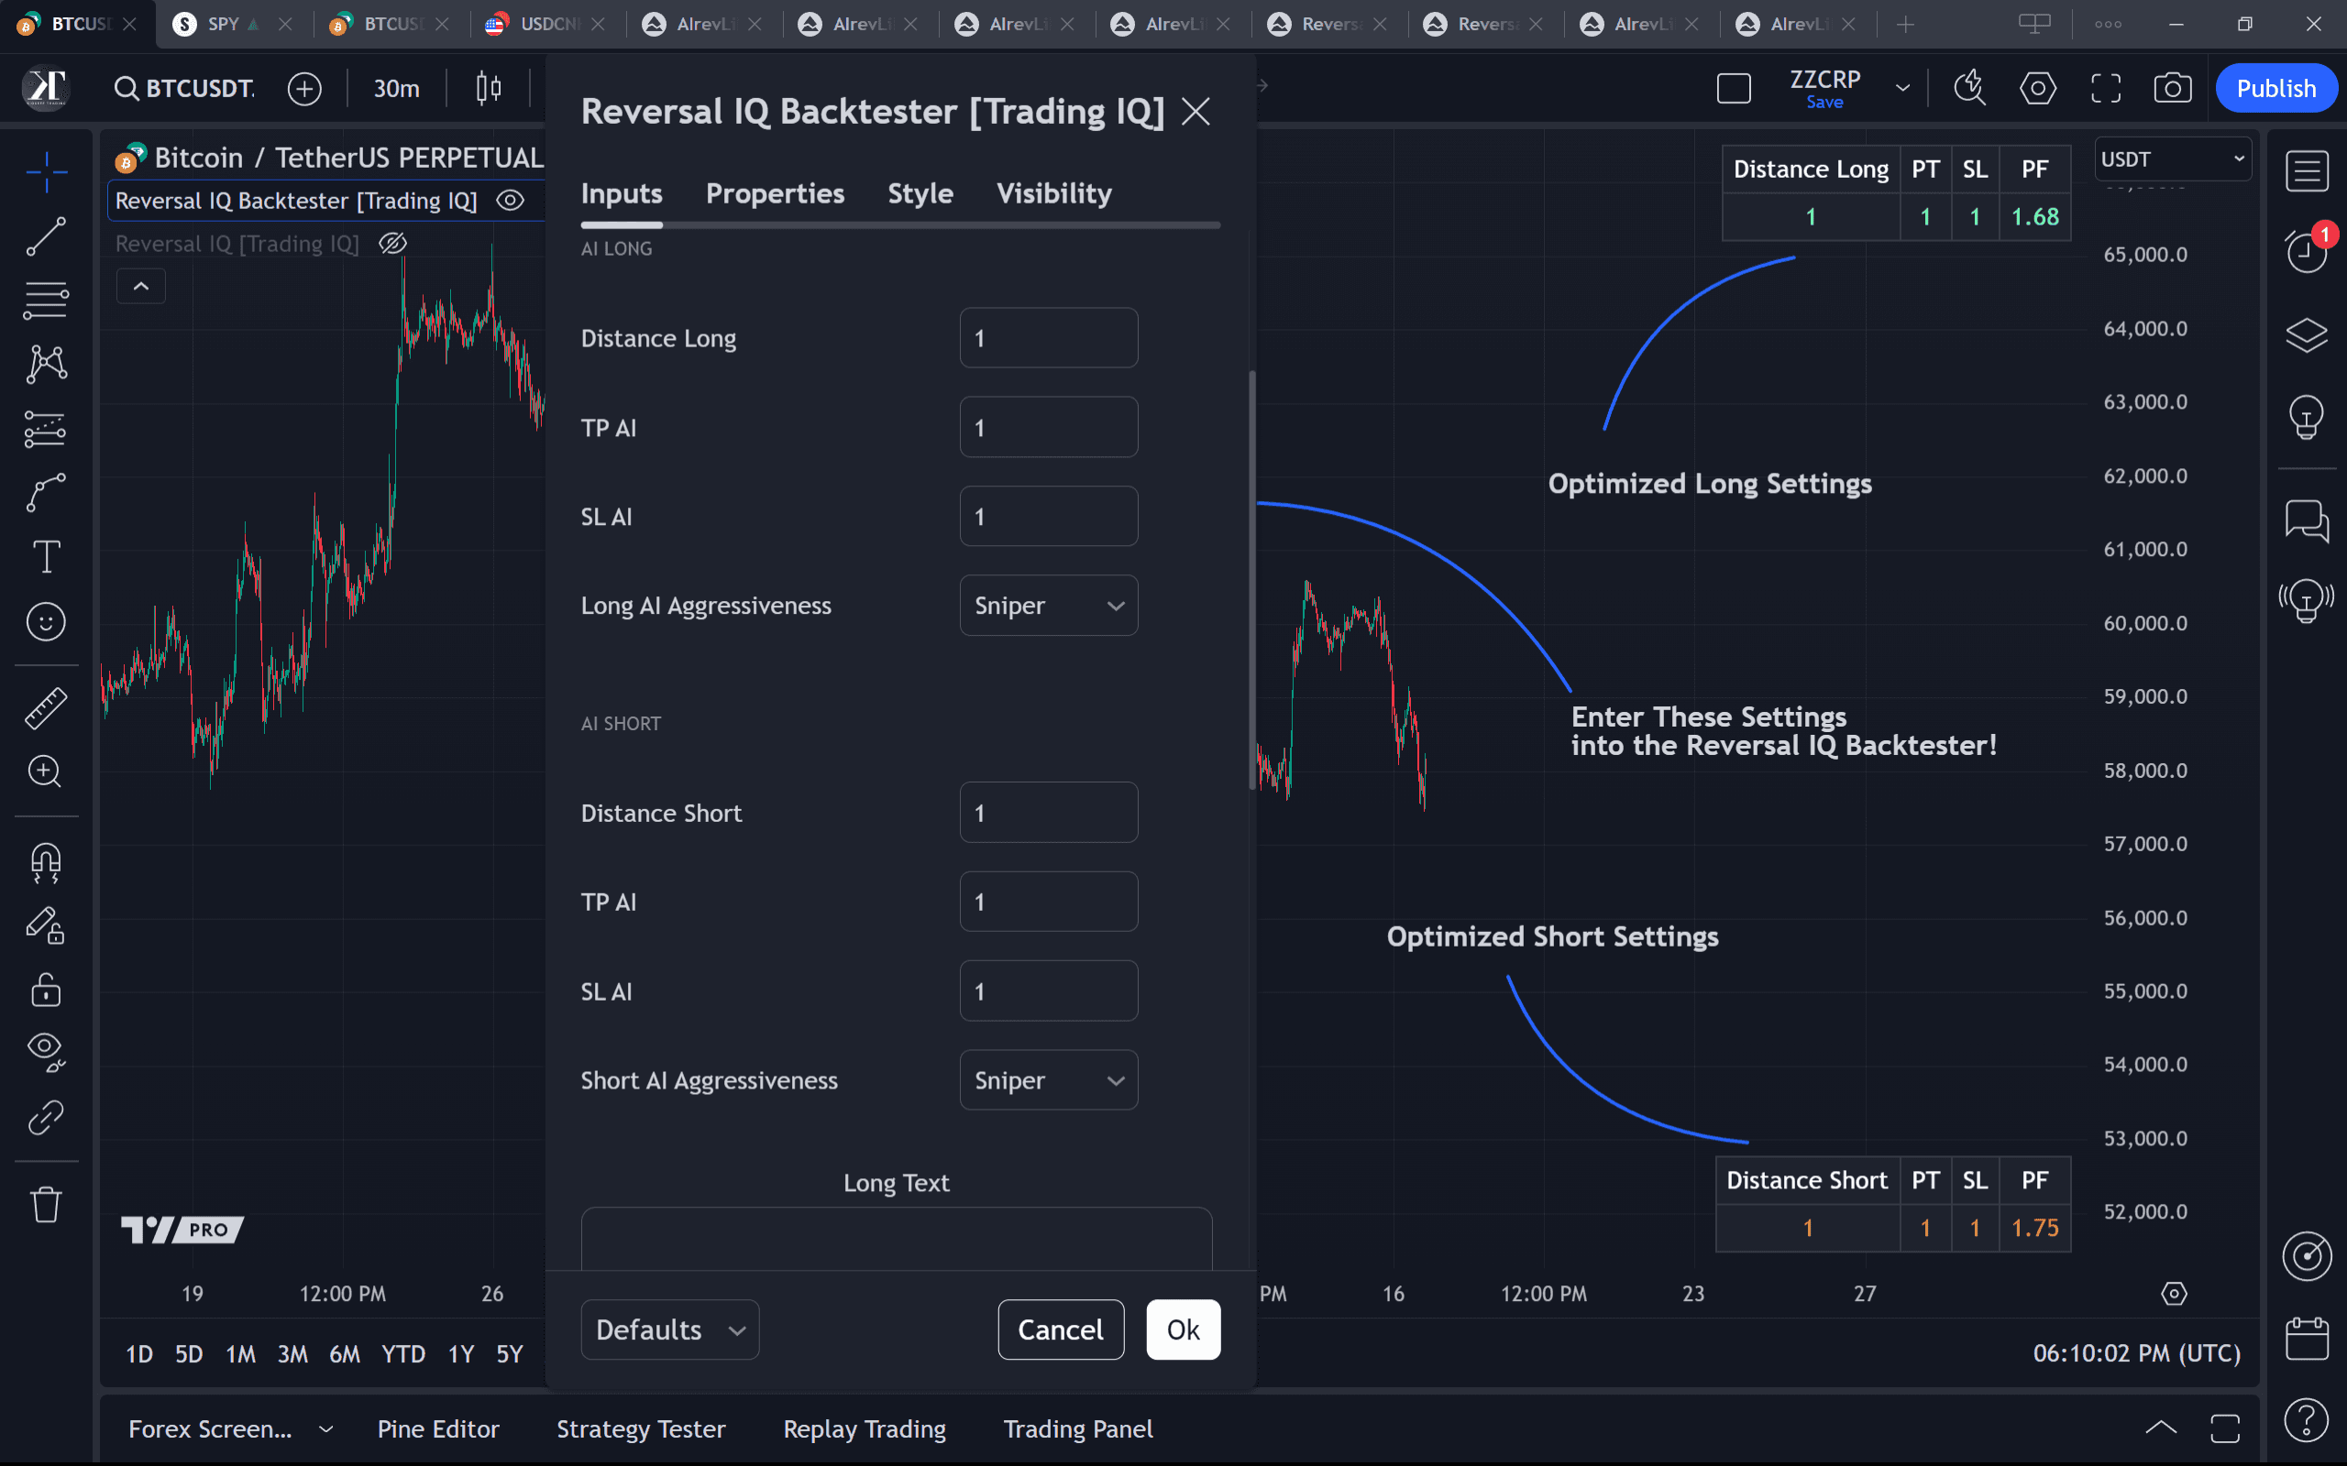This screenshot has height=1466, width=2347.
Task: Open the pattern drawing tools
Action: tap(46, 365)
